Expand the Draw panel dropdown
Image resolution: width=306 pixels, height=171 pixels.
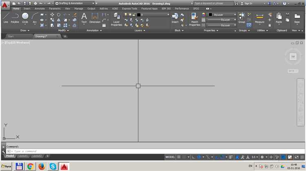click(x=24, y=30)
